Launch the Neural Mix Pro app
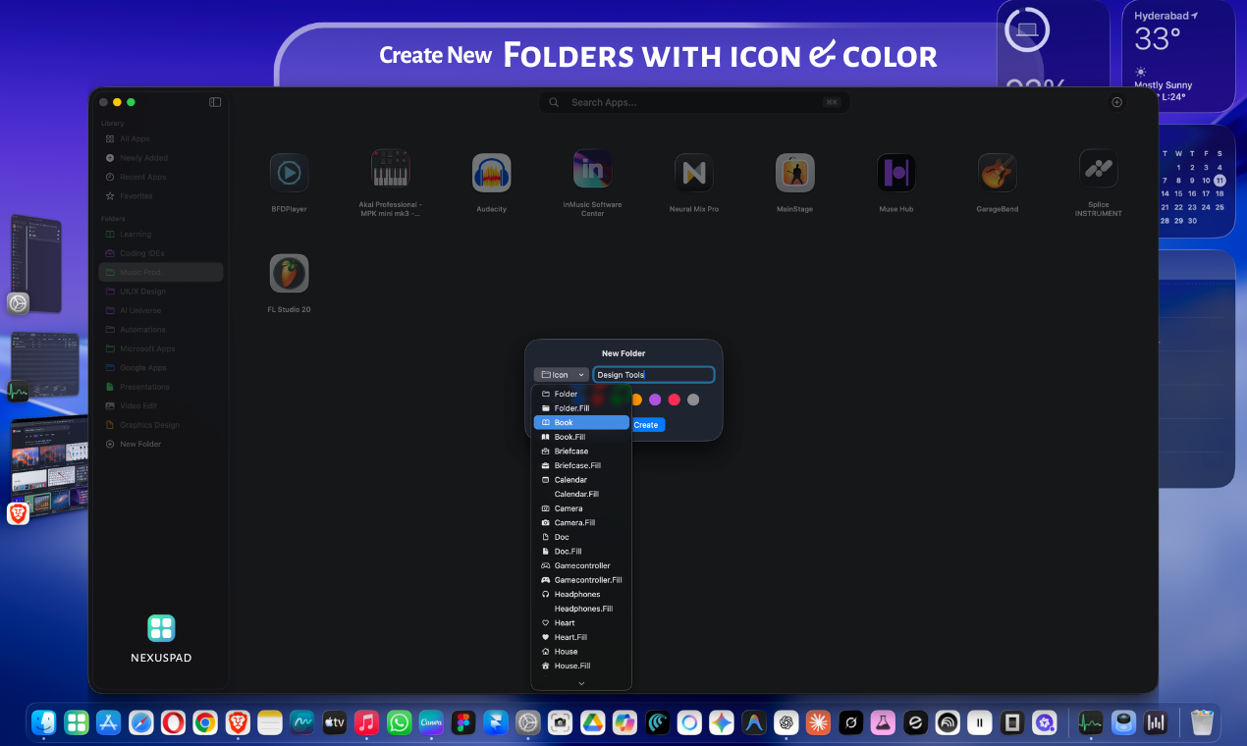 tap(694, 173)
